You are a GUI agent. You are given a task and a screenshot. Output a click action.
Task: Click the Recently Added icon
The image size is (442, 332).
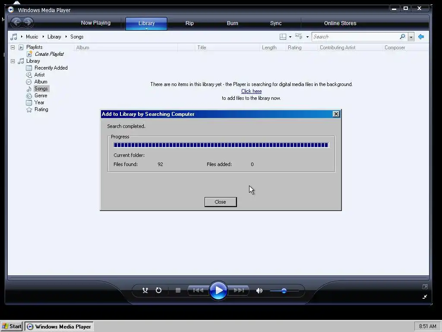(29, 68)
